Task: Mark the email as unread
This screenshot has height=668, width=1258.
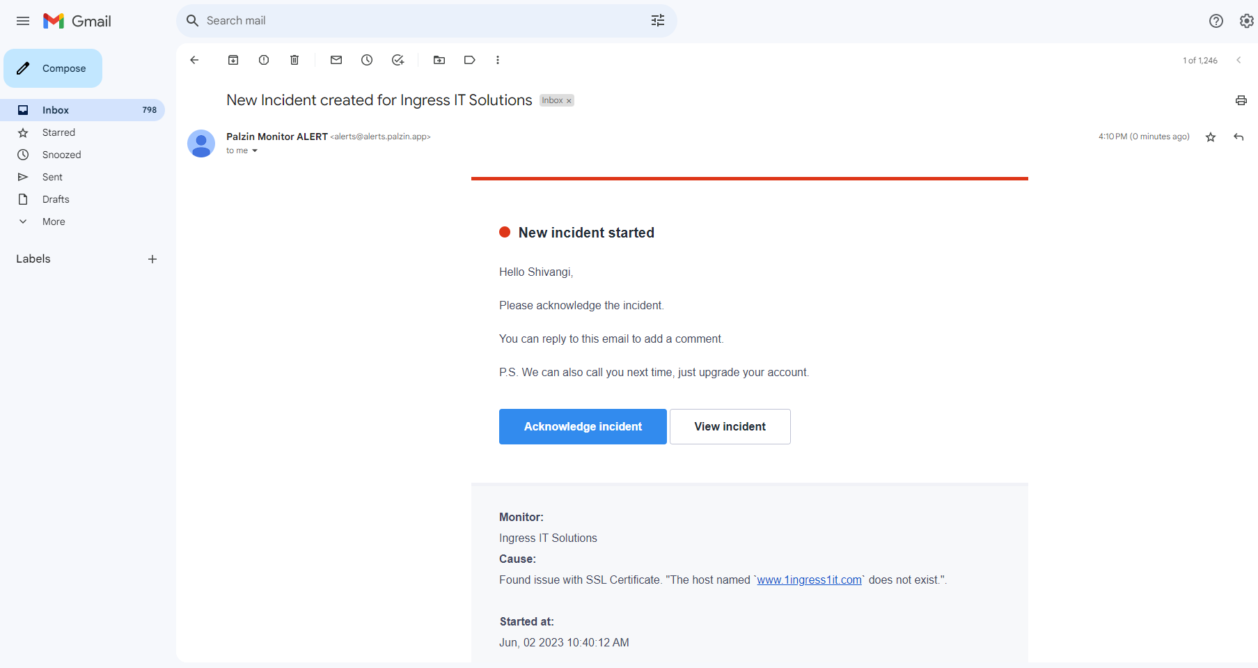Action: [336, 60]
